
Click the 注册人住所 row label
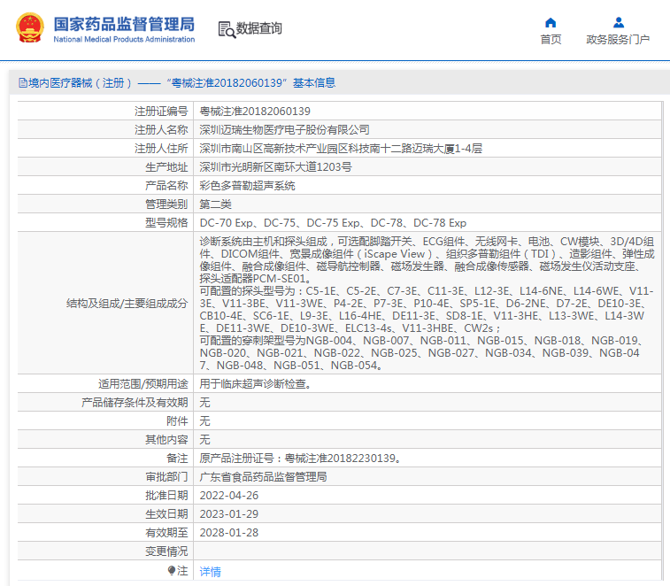click(x=161, y=149)
